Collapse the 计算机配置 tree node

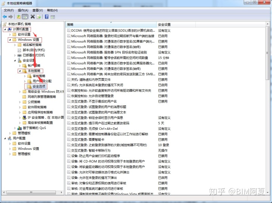tap(5, 29)
